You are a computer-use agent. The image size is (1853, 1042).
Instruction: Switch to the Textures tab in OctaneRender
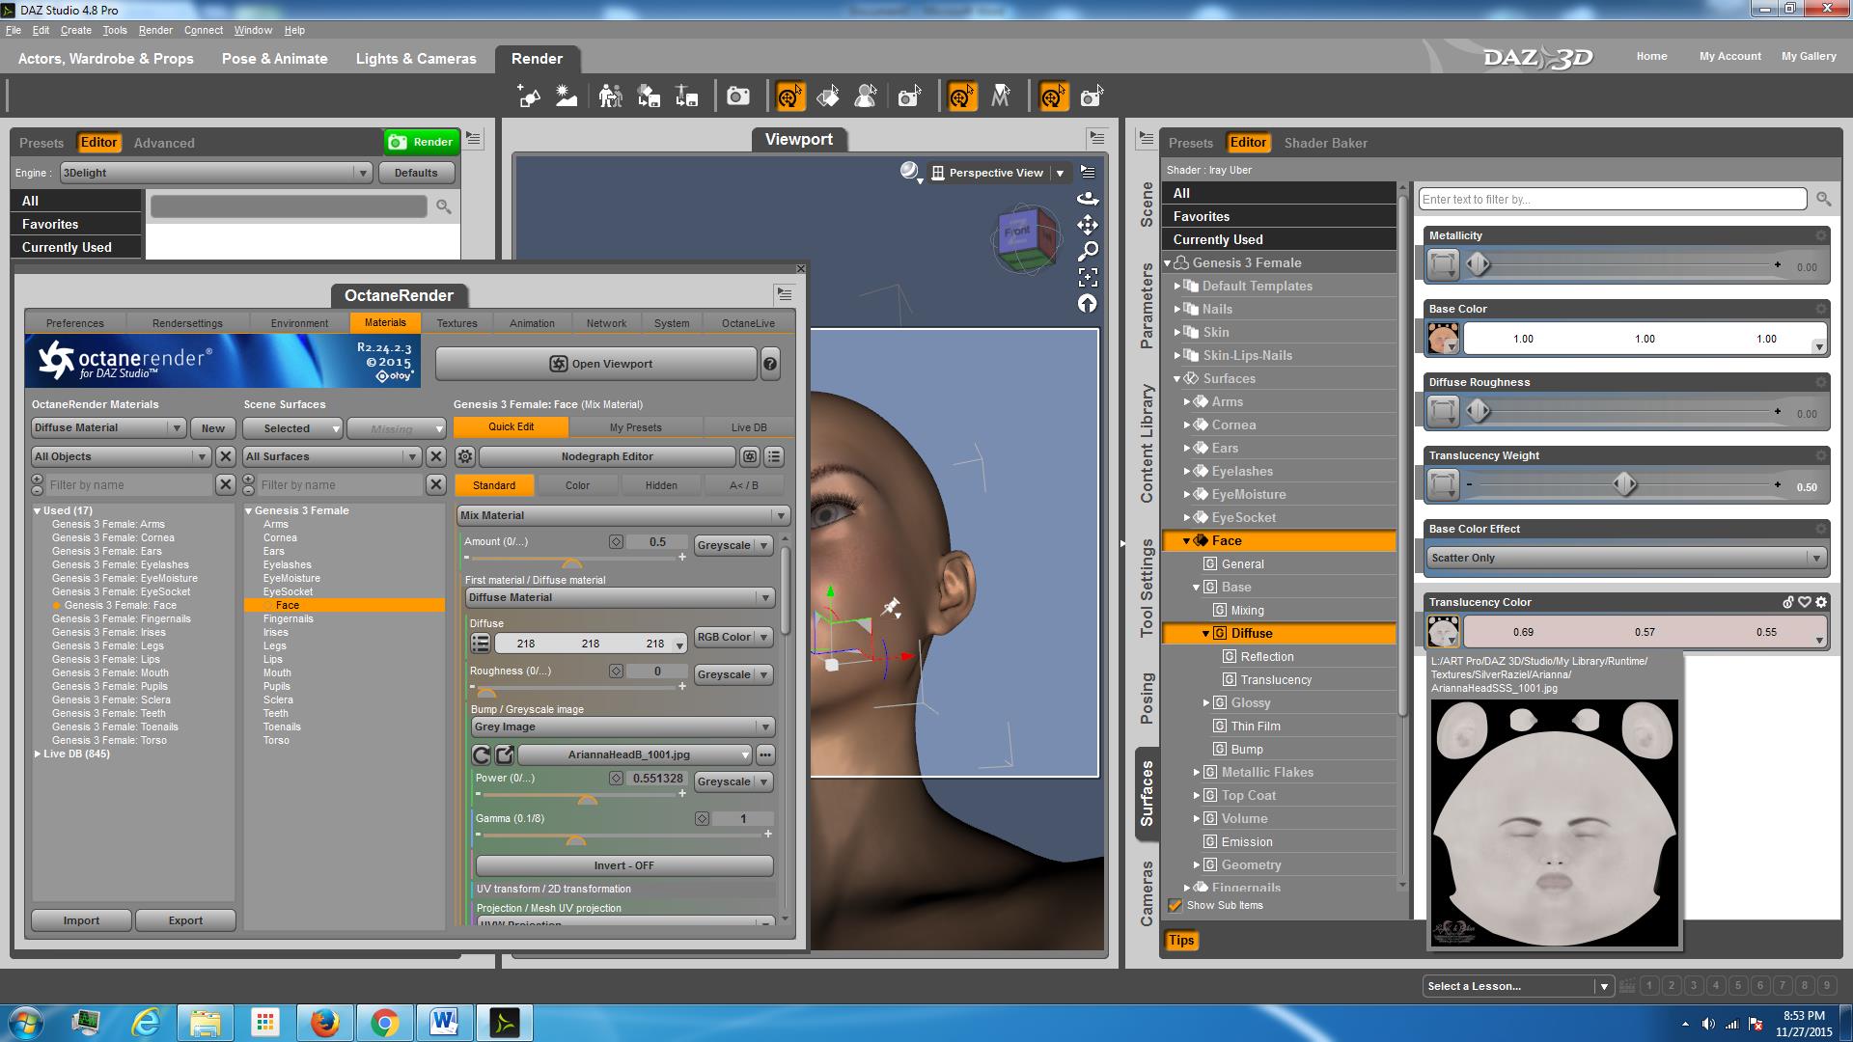456,323
